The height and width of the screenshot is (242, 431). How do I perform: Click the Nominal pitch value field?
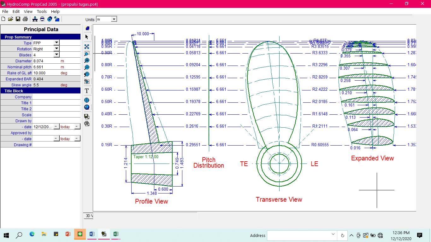click(46, 67)
